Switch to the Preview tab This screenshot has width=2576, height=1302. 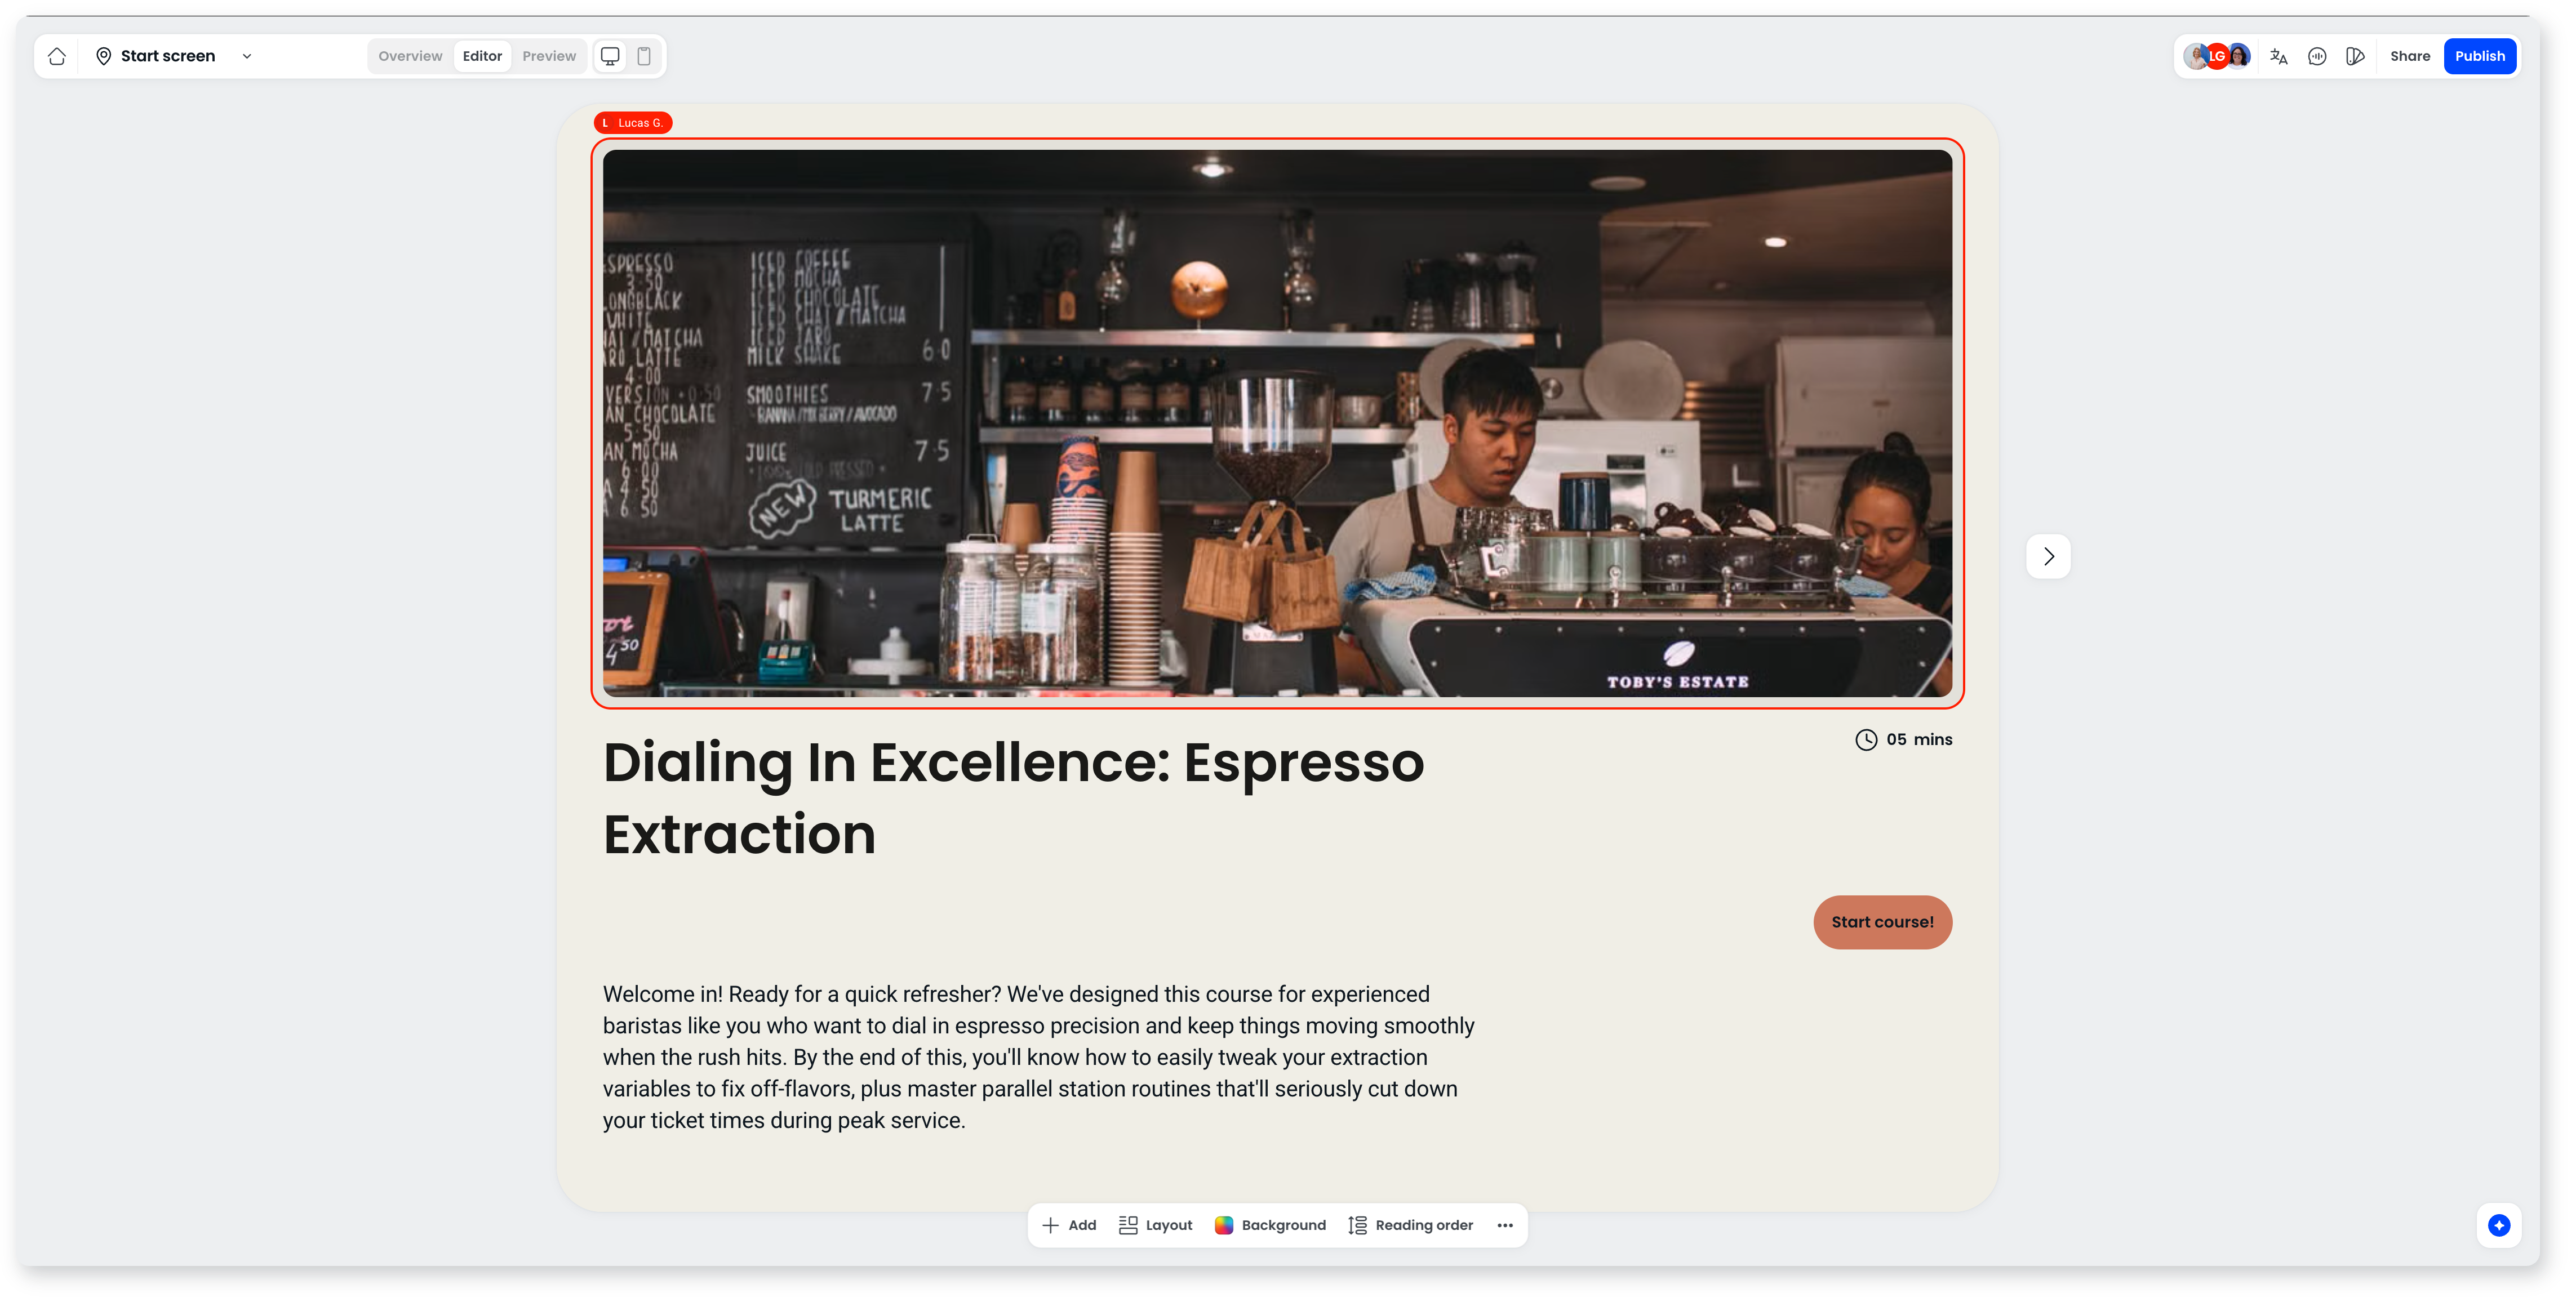(549, 56)
